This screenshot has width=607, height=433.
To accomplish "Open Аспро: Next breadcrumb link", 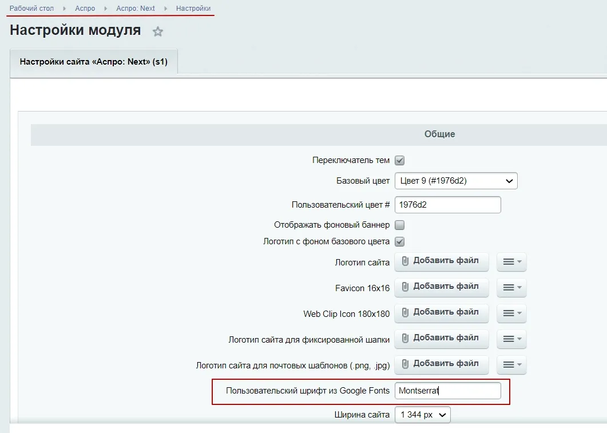I will 136,8.
